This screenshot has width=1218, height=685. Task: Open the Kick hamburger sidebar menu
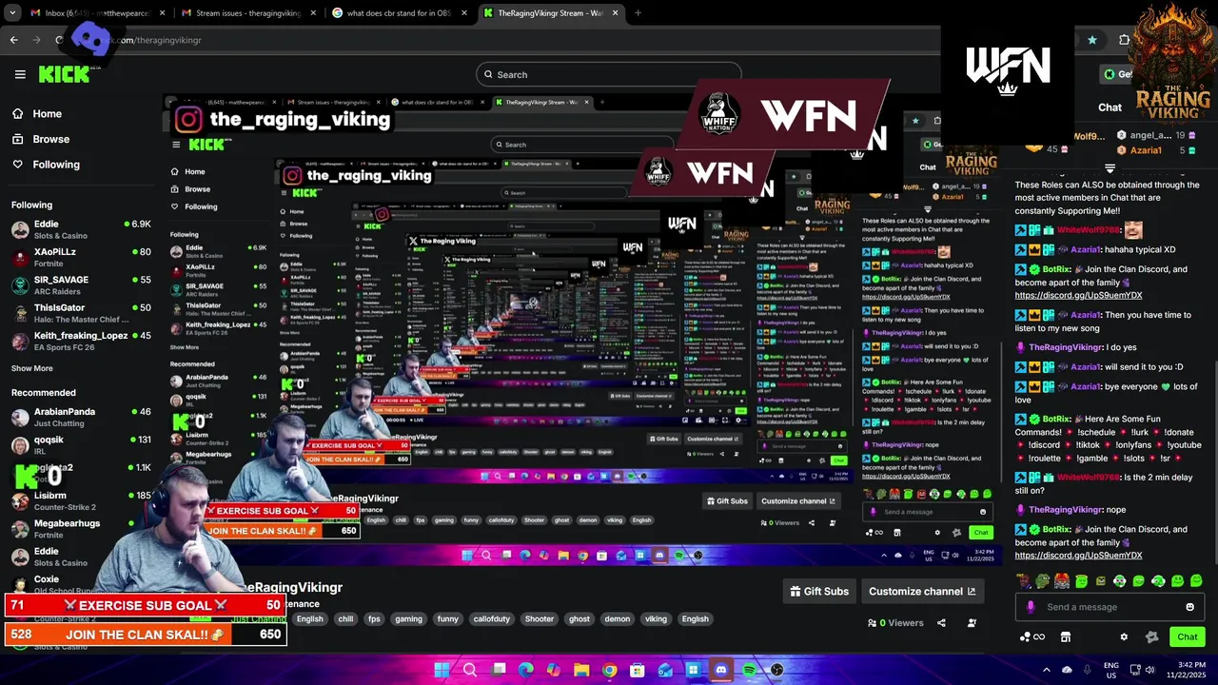20,74
